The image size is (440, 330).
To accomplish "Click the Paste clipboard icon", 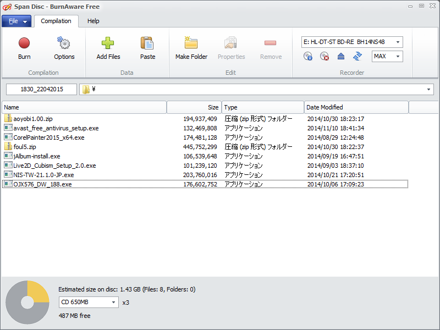I will pos(147,43).
